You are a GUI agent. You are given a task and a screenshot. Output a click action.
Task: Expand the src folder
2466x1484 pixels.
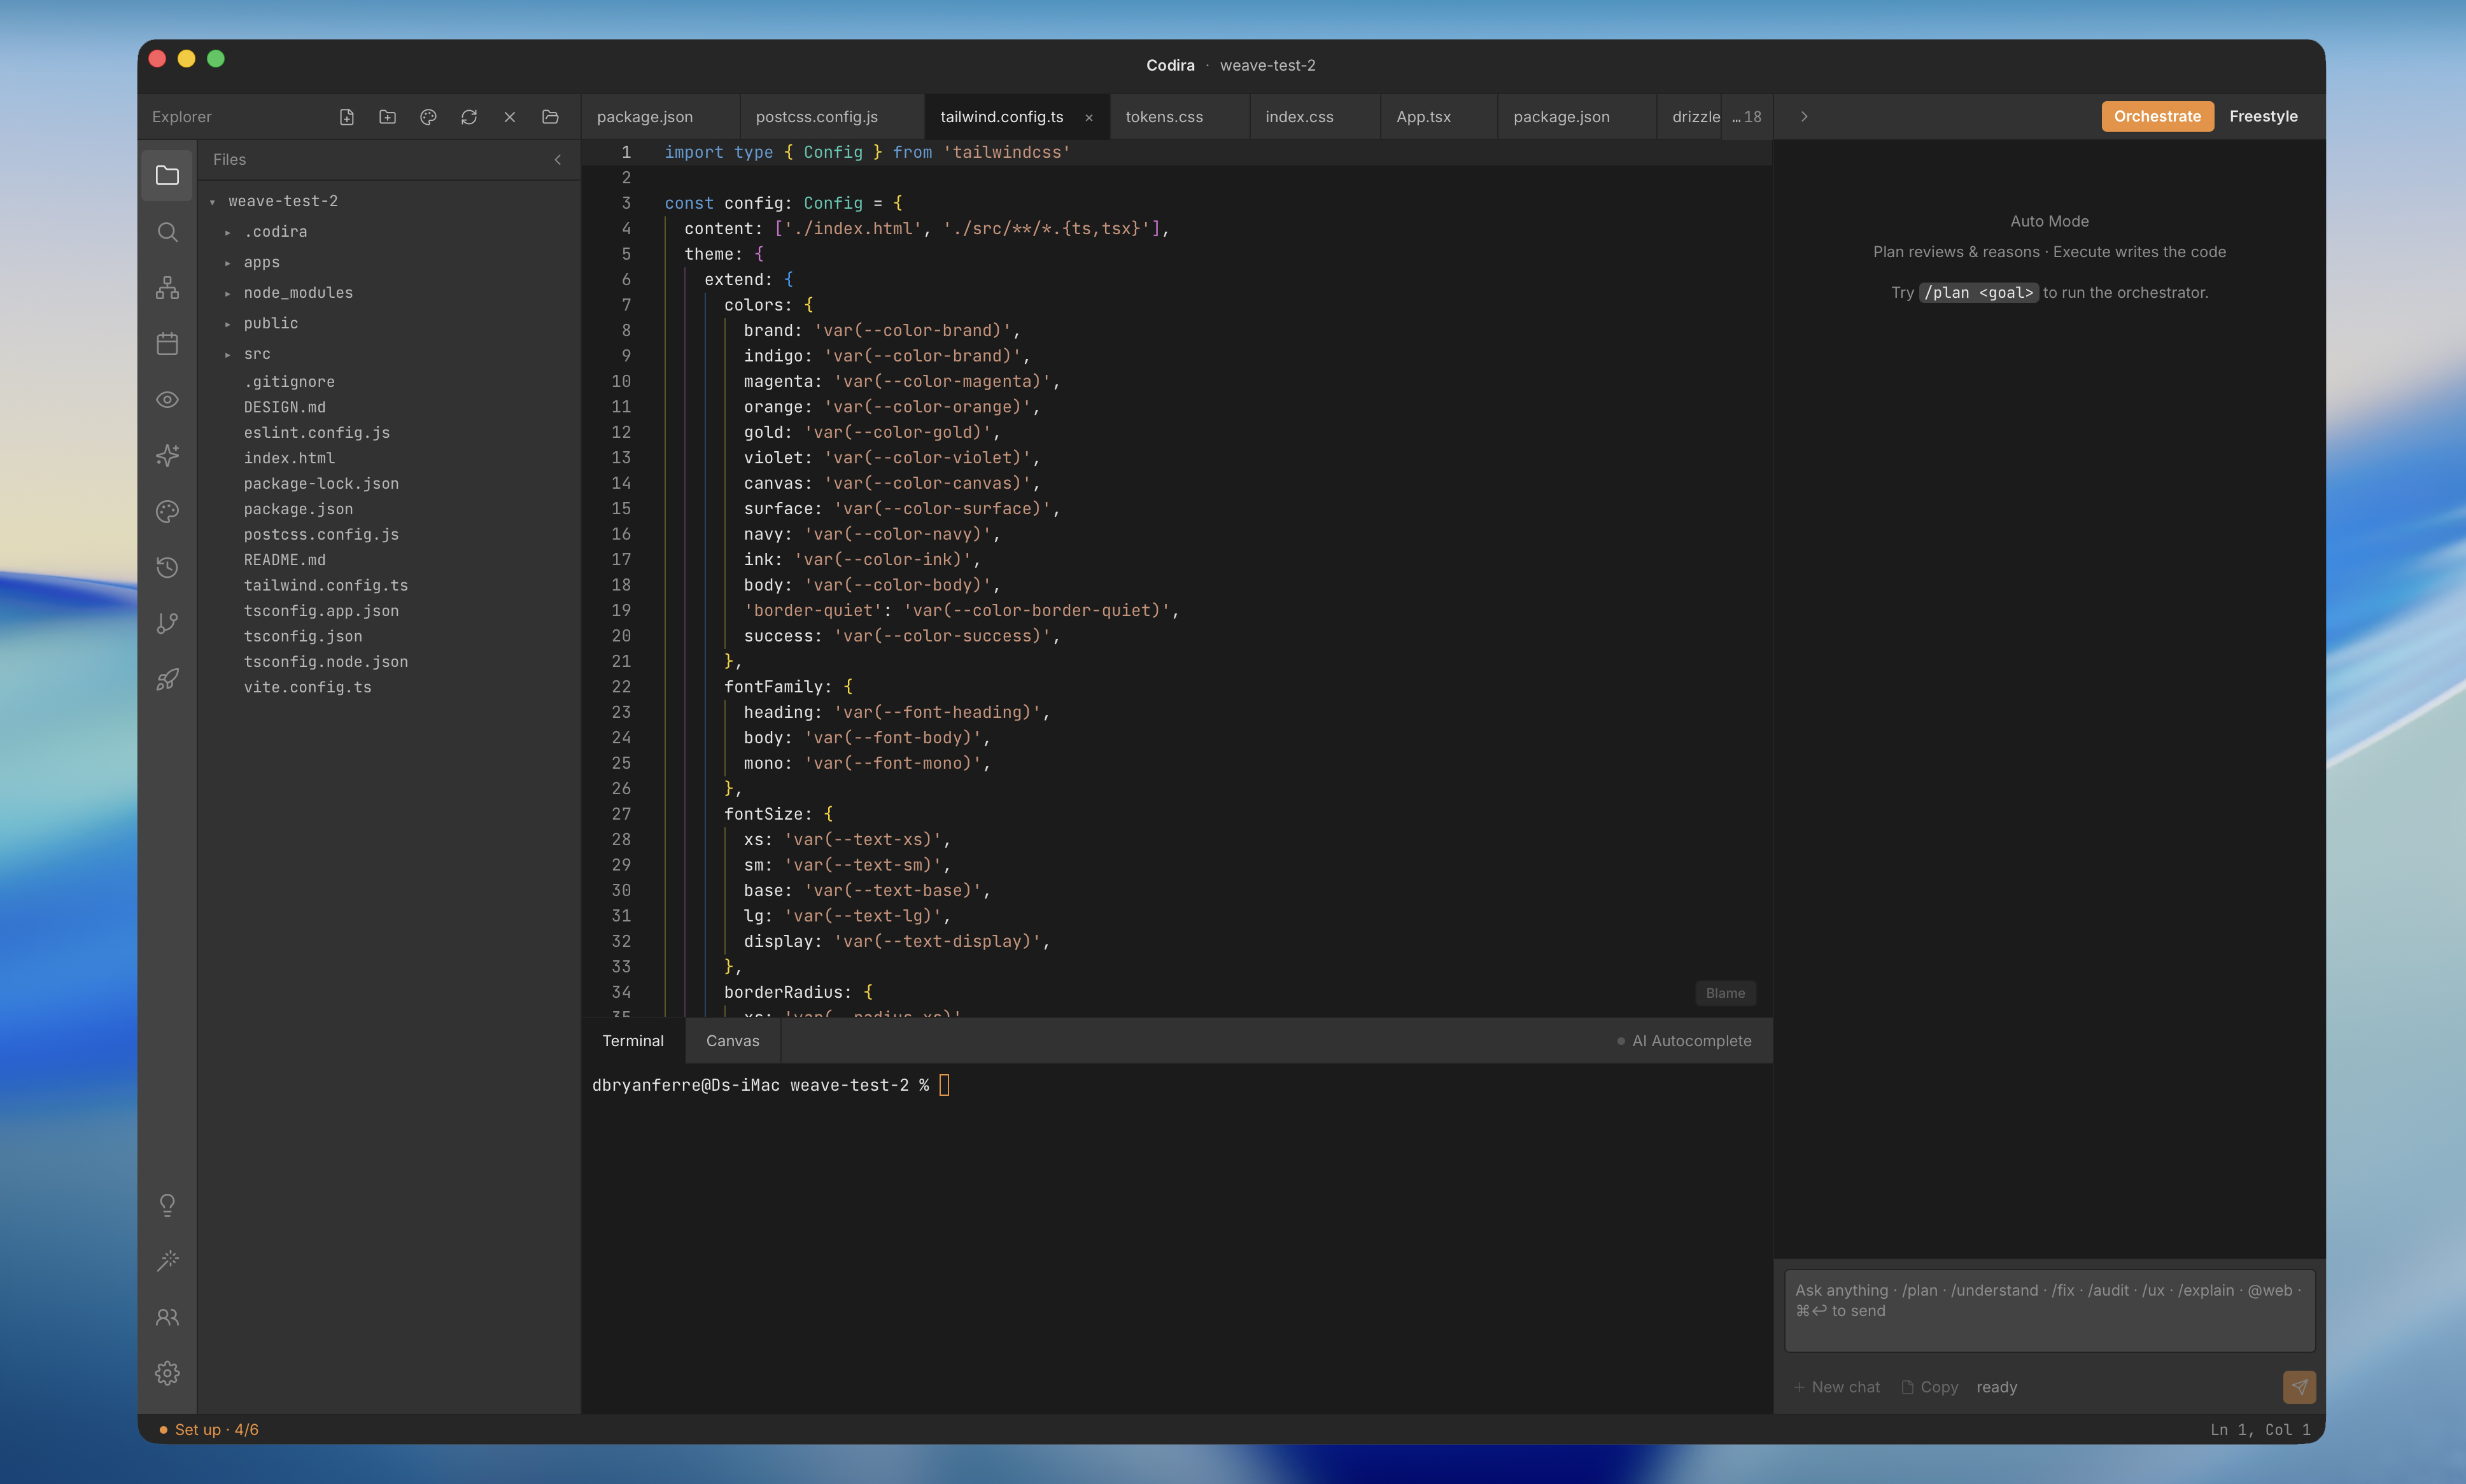pos(257,354)
